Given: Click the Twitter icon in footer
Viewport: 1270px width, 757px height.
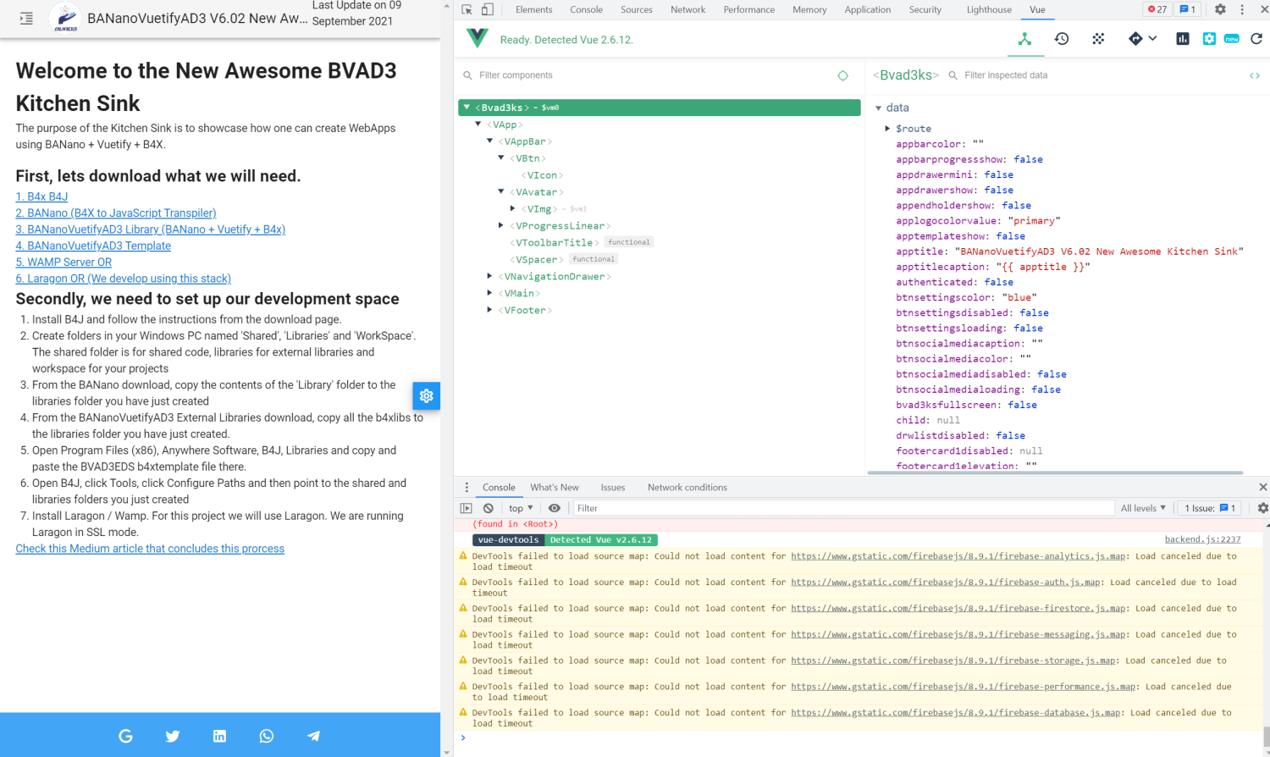Looking at the screenshot, I should tap(173, 736).
